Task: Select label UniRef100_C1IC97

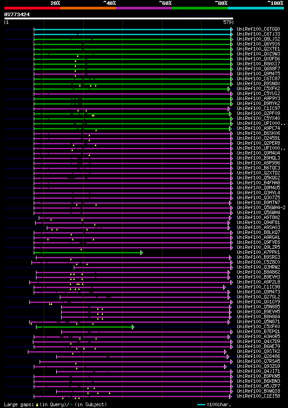Action: pyautogui.click(x=258, y=109)
